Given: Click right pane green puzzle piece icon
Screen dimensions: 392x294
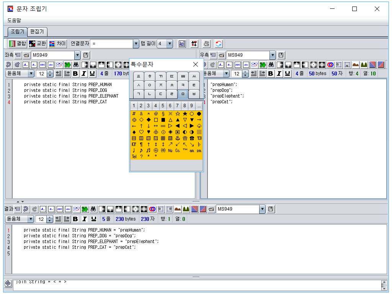Looking at the screenshot, I should (263, 65).
